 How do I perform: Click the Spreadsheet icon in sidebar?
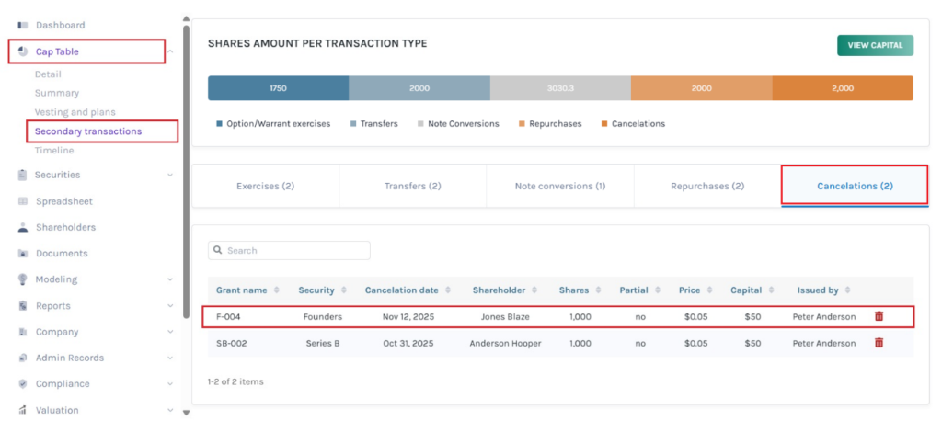pos(23,201)
